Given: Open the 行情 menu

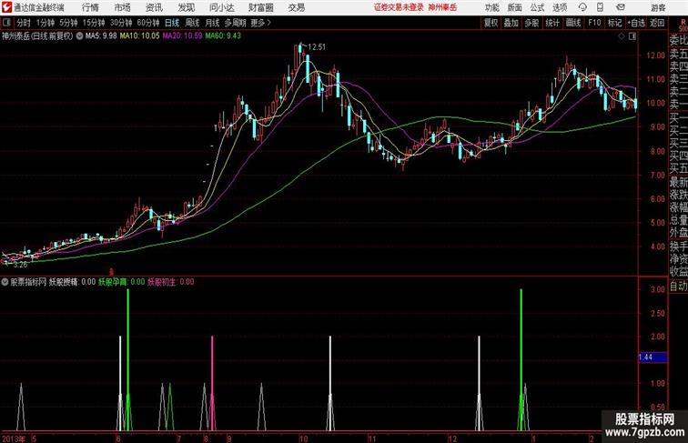Looking at the screenshot, I should click(x=90, y=7).
